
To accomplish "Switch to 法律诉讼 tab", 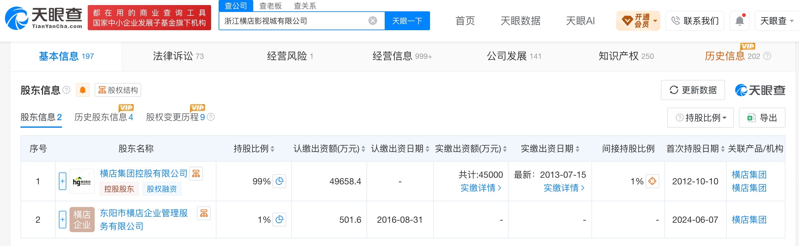I will 178,56.
